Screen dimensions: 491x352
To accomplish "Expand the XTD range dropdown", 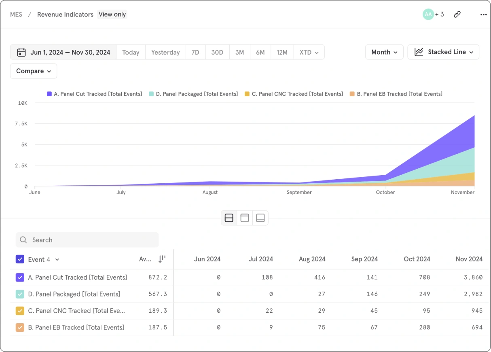I will pos(309,52).
